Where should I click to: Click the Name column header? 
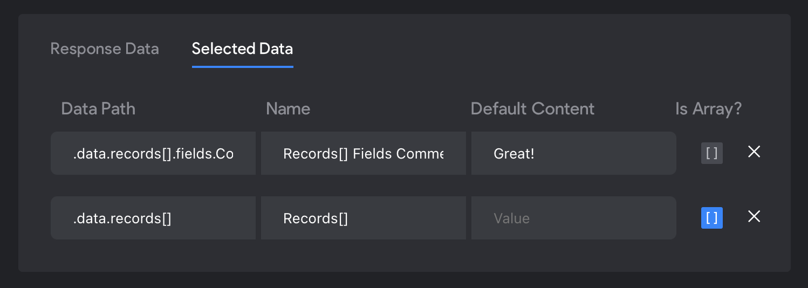point(288,109)
